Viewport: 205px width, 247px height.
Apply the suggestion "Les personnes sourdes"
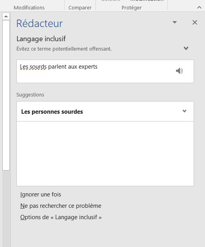(52, 112)
